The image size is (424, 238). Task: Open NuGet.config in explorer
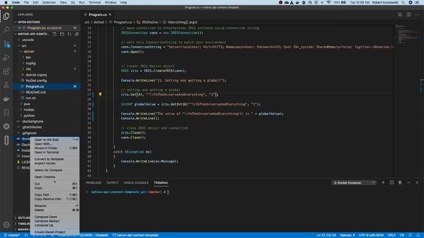point(36,81)
